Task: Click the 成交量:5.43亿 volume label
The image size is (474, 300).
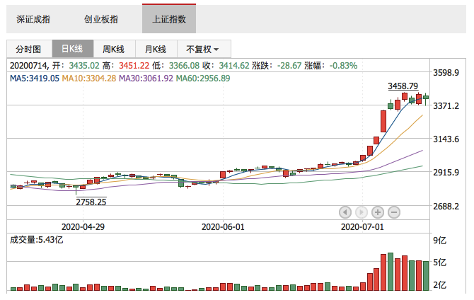Action: (36, 240)
